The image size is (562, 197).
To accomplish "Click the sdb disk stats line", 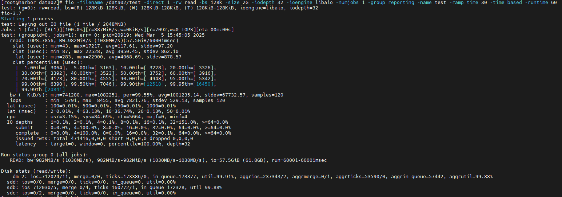I will click(115, 188).
